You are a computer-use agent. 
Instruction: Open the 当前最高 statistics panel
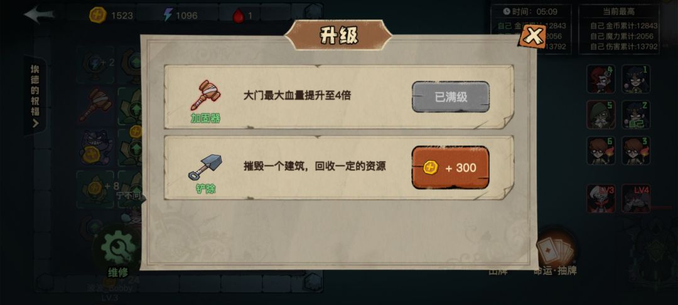click(x=619, y=29)
